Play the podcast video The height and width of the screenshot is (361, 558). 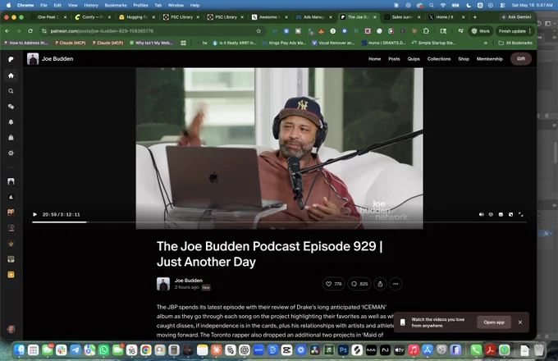coord(34,214)
